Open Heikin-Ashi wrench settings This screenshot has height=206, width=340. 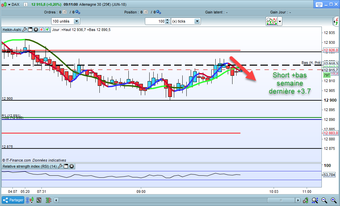pos(25,30)
